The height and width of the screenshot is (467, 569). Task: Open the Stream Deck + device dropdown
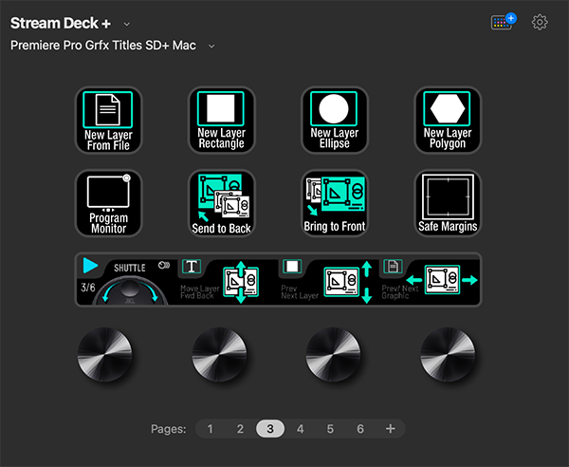[x=126, y=24]
